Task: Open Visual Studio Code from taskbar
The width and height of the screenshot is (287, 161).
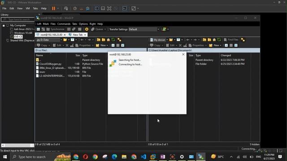Action: (x=143, y=157)
